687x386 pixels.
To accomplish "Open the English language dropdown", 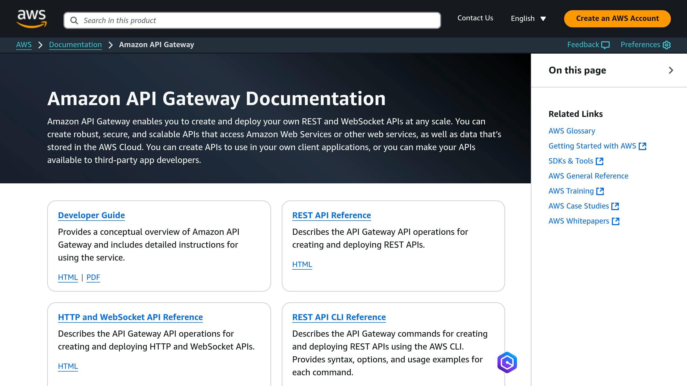I will click(x=528, y=18).
